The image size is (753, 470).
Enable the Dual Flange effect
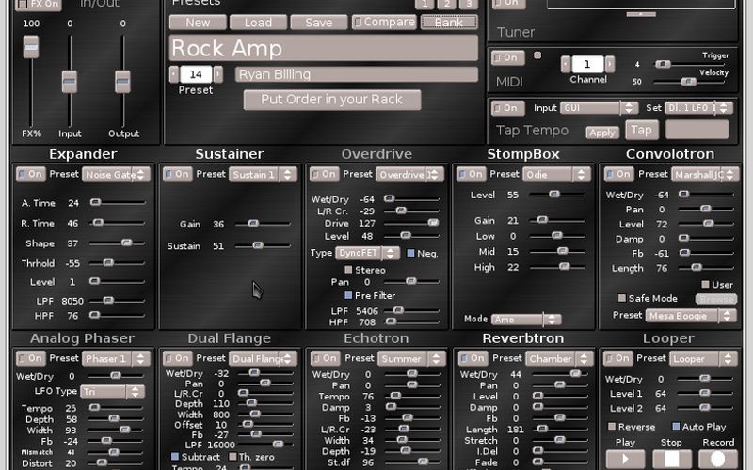[x=177, y=358]
